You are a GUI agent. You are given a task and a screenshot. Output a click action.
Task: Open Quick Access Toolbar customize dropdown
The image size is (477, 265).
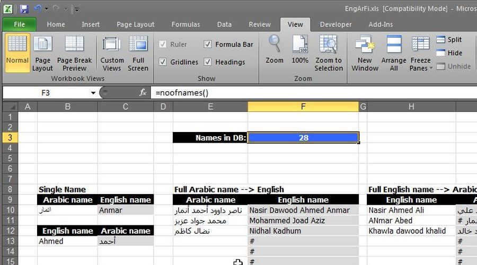point(76,9)
